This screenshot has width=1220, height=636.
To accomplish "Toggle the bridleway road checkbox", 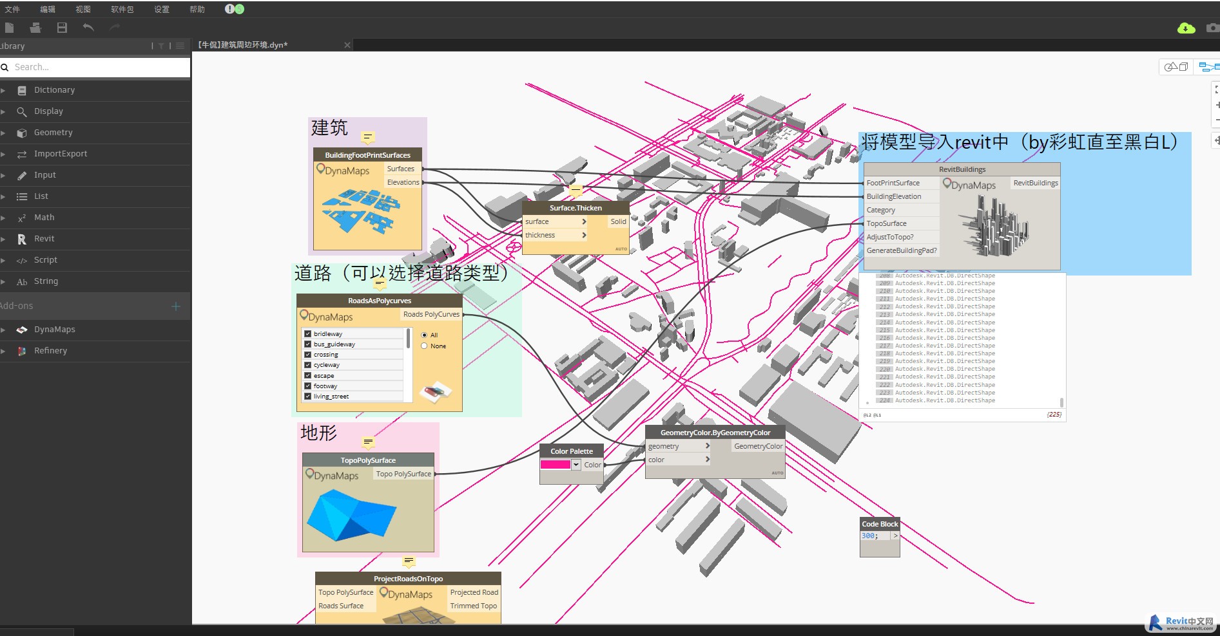I will click(307, 333).
